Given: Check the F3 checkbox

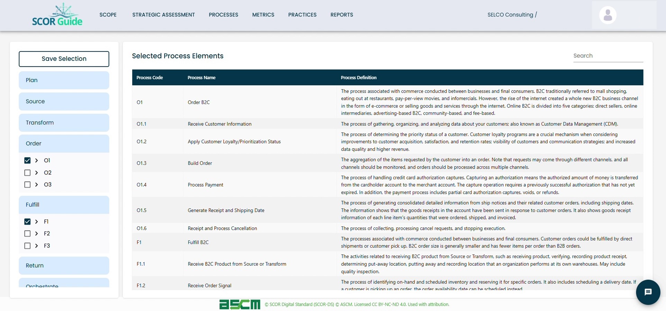Looking at the screenshot, I should [x=27, y=246].
